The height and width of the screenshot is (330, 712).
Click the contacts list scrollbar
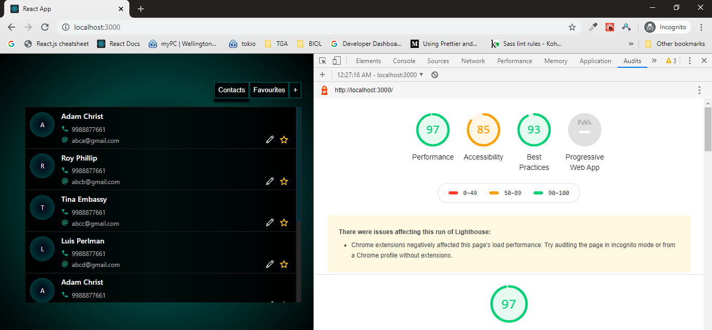coord(298,164)
